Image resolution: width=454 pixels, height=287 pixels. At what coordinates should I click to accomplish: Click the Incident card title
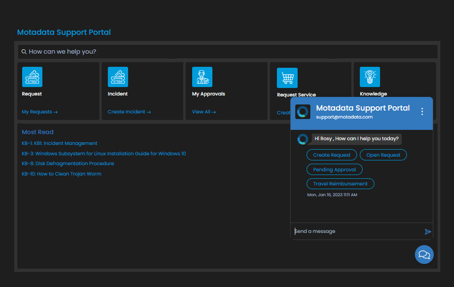pyautogui.click(x=118, y=94)
